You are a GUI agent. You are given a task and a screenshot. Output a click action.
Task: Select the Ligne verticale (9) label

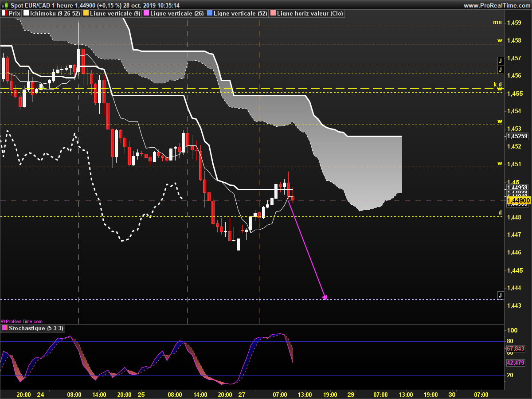(115, 13)
